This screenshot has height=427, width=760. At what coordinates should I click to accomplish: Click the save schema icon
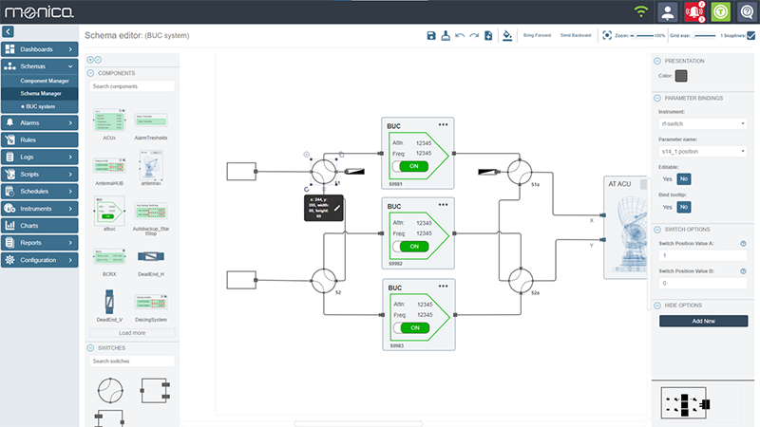click(431, 35)
